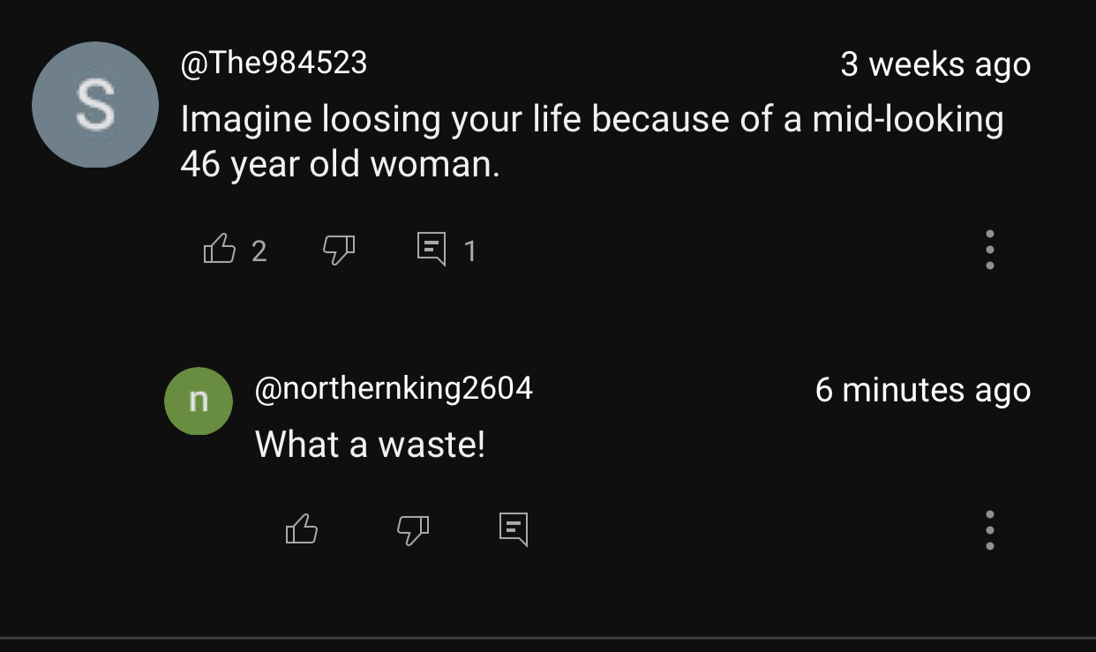Select the '46 year old woman.' text line

341,164
